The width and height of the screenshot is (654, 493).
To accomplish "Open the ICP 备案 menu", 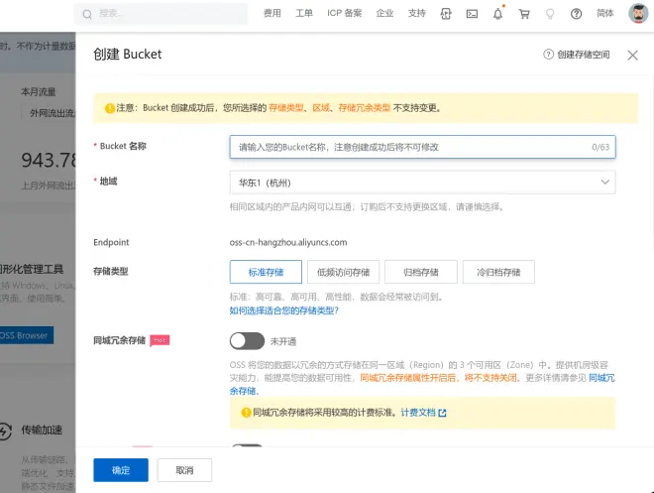I will (345, 13).
